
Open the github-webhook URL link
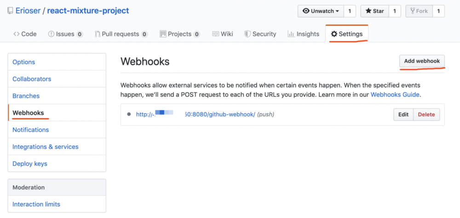tap(195, 115)
